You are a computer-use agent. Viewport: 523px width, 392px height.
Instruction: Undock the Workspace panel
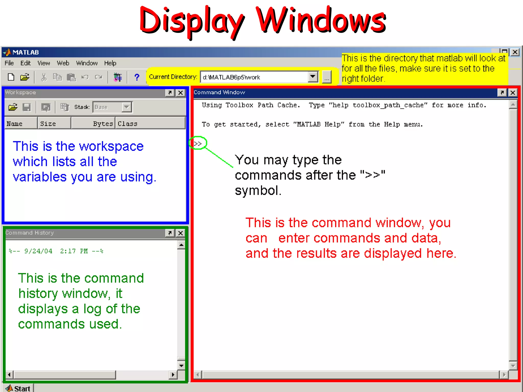(170, 93)
